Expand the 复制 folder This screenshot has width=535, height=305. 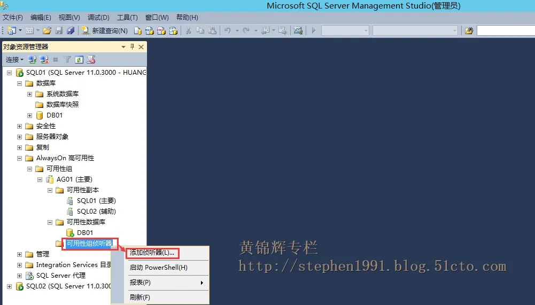point(19,148)
